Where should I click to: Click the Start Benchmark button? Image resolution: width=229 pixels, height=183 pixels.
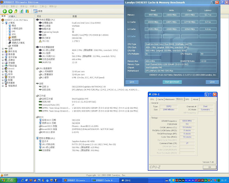172,82
